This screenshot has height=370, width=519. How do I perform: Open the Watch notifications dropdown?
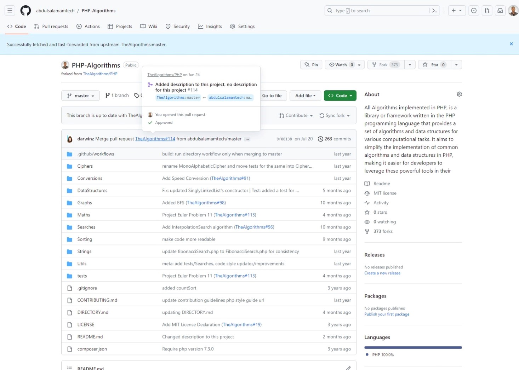[345, 65]
